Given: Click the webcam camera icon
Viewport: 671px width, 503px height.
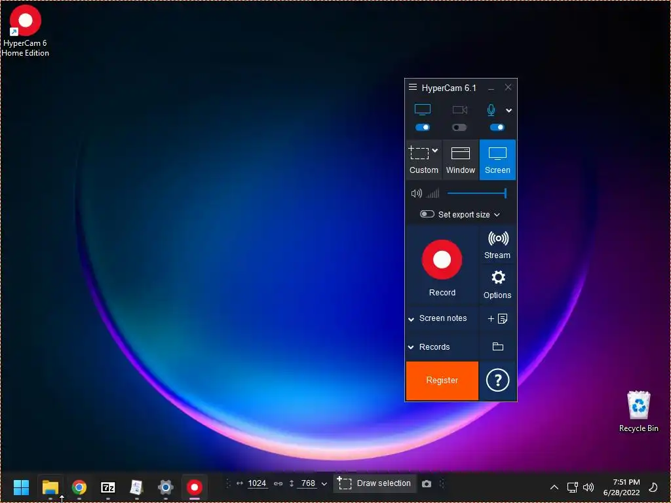Looking at the screenshot, I should tap(459, 110).
